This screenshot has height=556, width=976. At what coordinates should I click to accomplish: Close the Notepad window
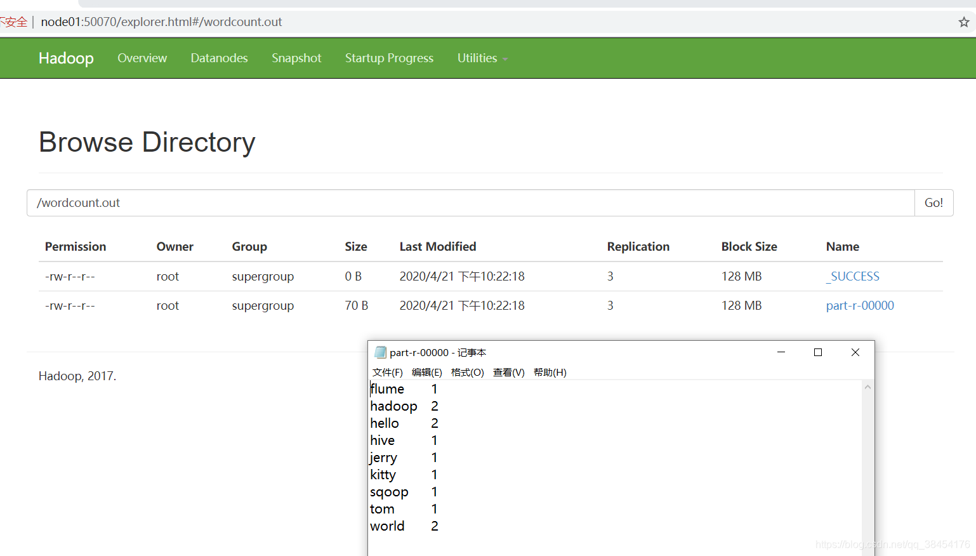[x=855, y=352]
